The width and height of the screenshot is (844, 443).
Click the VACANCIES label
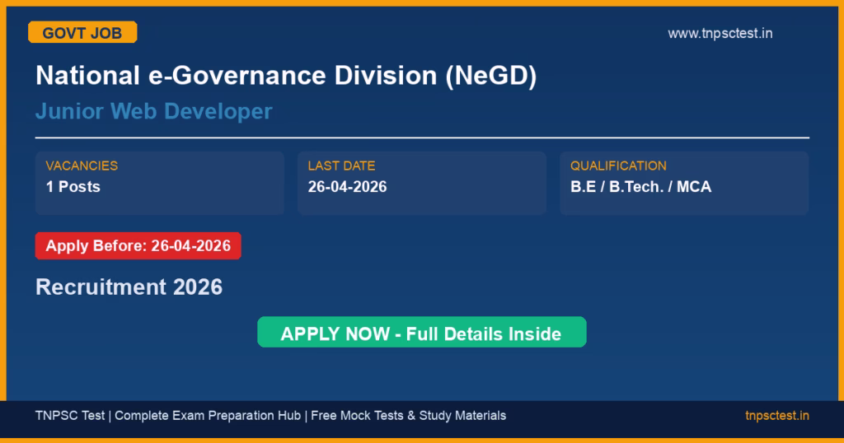tap(82, 166)
